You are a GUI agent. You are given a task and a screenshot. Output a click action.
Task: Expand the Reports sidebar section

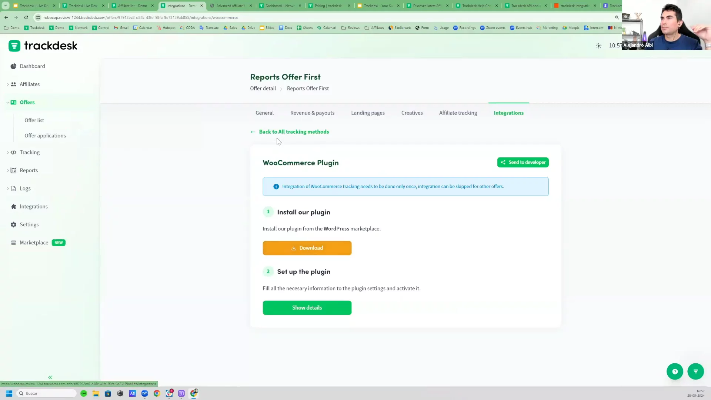point(8,171)
